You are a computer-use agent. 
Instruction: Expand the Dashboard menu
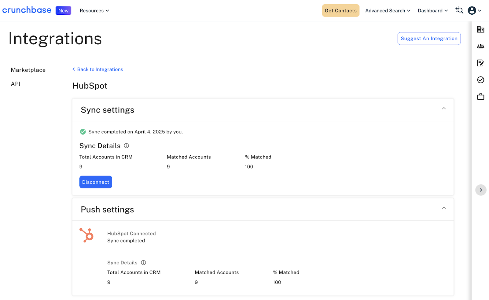pyautogui.click(x=432, y=11)
